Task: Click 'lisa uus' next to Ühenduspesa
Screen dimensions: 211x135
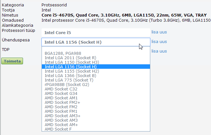Action: coord(159,42)
